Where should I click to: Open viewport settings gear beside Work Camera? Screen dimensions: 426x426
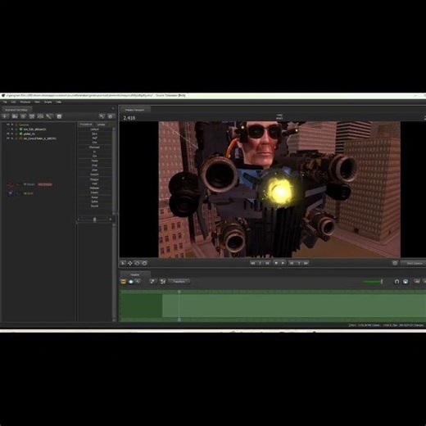point(395,263)
